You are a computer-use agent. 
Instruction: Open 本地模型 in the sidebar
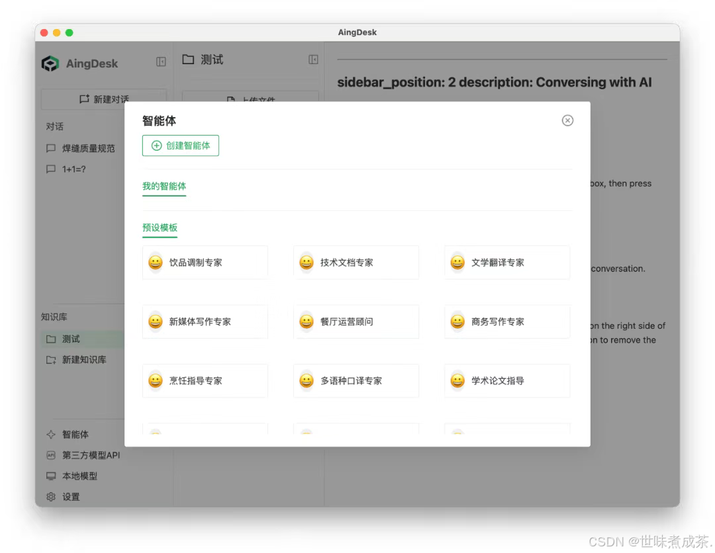(x=79, y=476)
